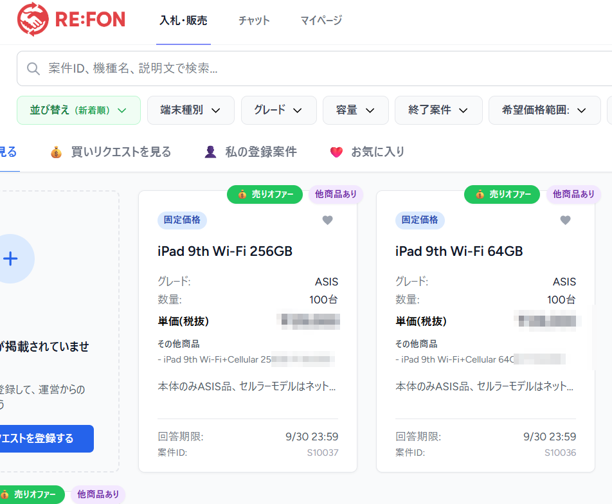Select the 私の登録案件 tab
The height and width of the screenshot is (504, 612).
point(251,152)
